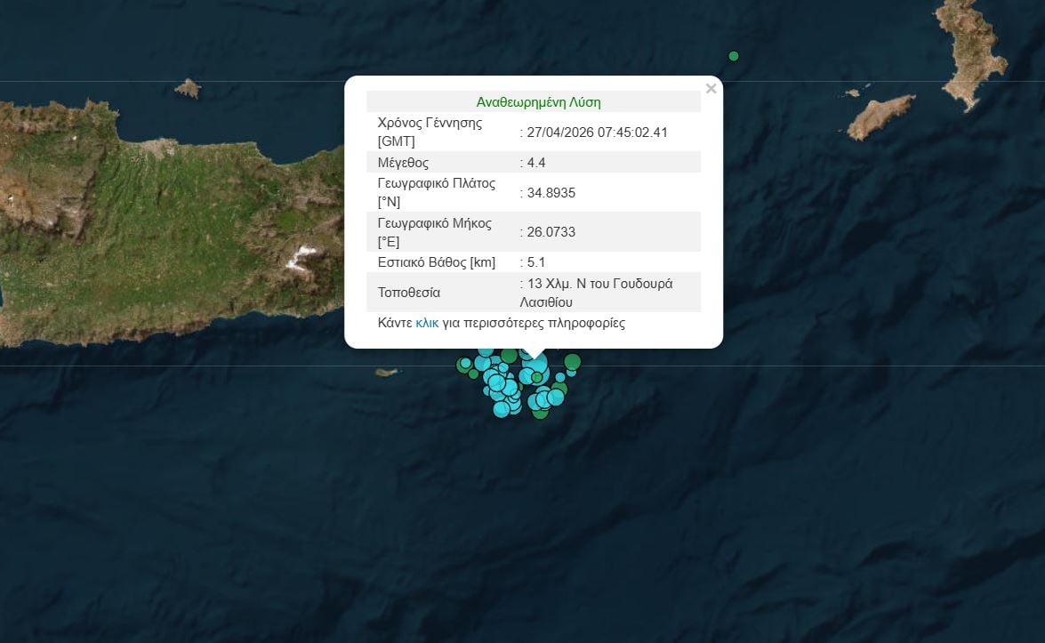Click the popup title Αναθεωρημένη Λύση
This screenshot has width=1045, height=643.
(x=533, y=102)
